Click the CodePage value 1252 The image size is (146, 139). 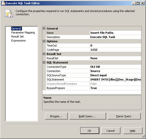click(x=115, y=50)
